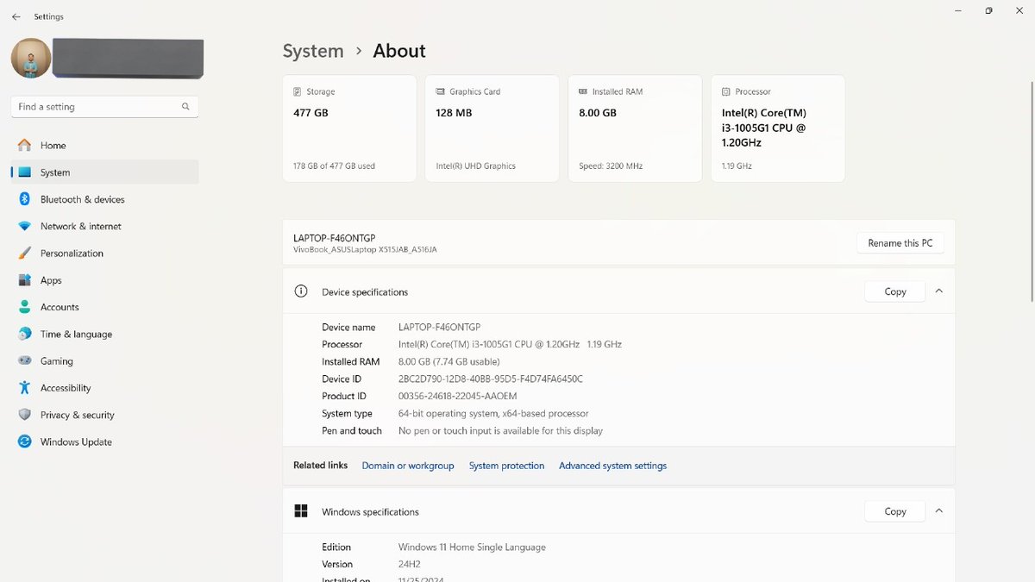Click the user profile picture
This screenshot has width=1035, height=582.
coord(31,59)
